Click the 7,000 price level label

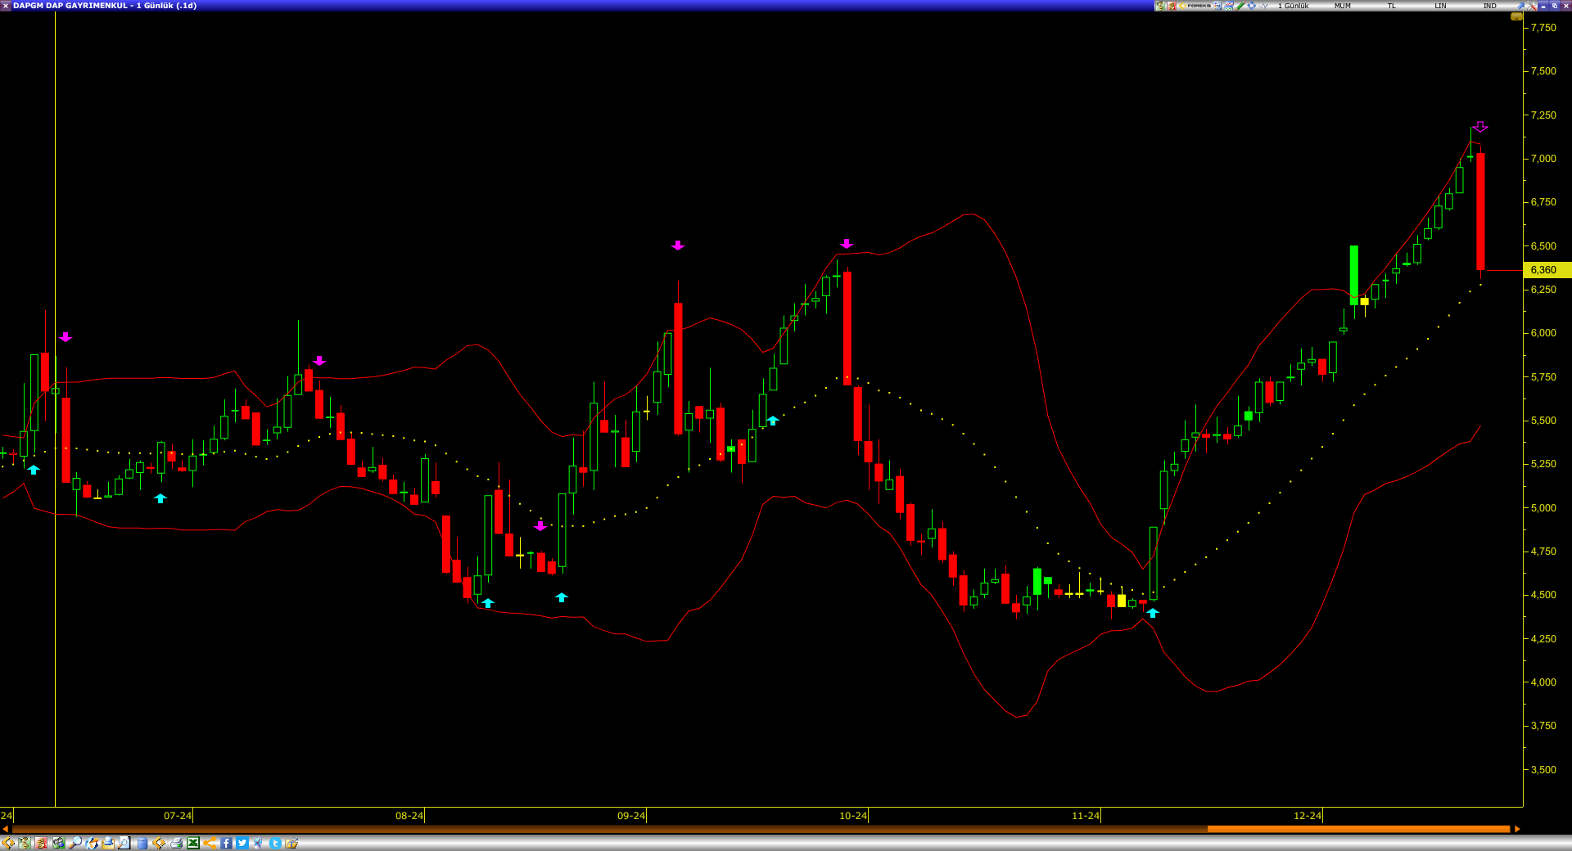[x=1543, y=159]
